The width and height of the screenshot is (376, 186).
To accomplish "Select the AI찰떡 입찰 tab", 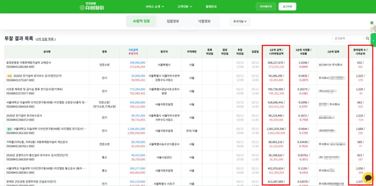I will pyautogui.click(x=141, y=21).
